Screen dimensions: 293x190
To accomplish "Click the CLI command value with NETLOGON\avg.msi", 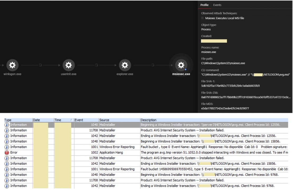I will [x=245, y=74].
